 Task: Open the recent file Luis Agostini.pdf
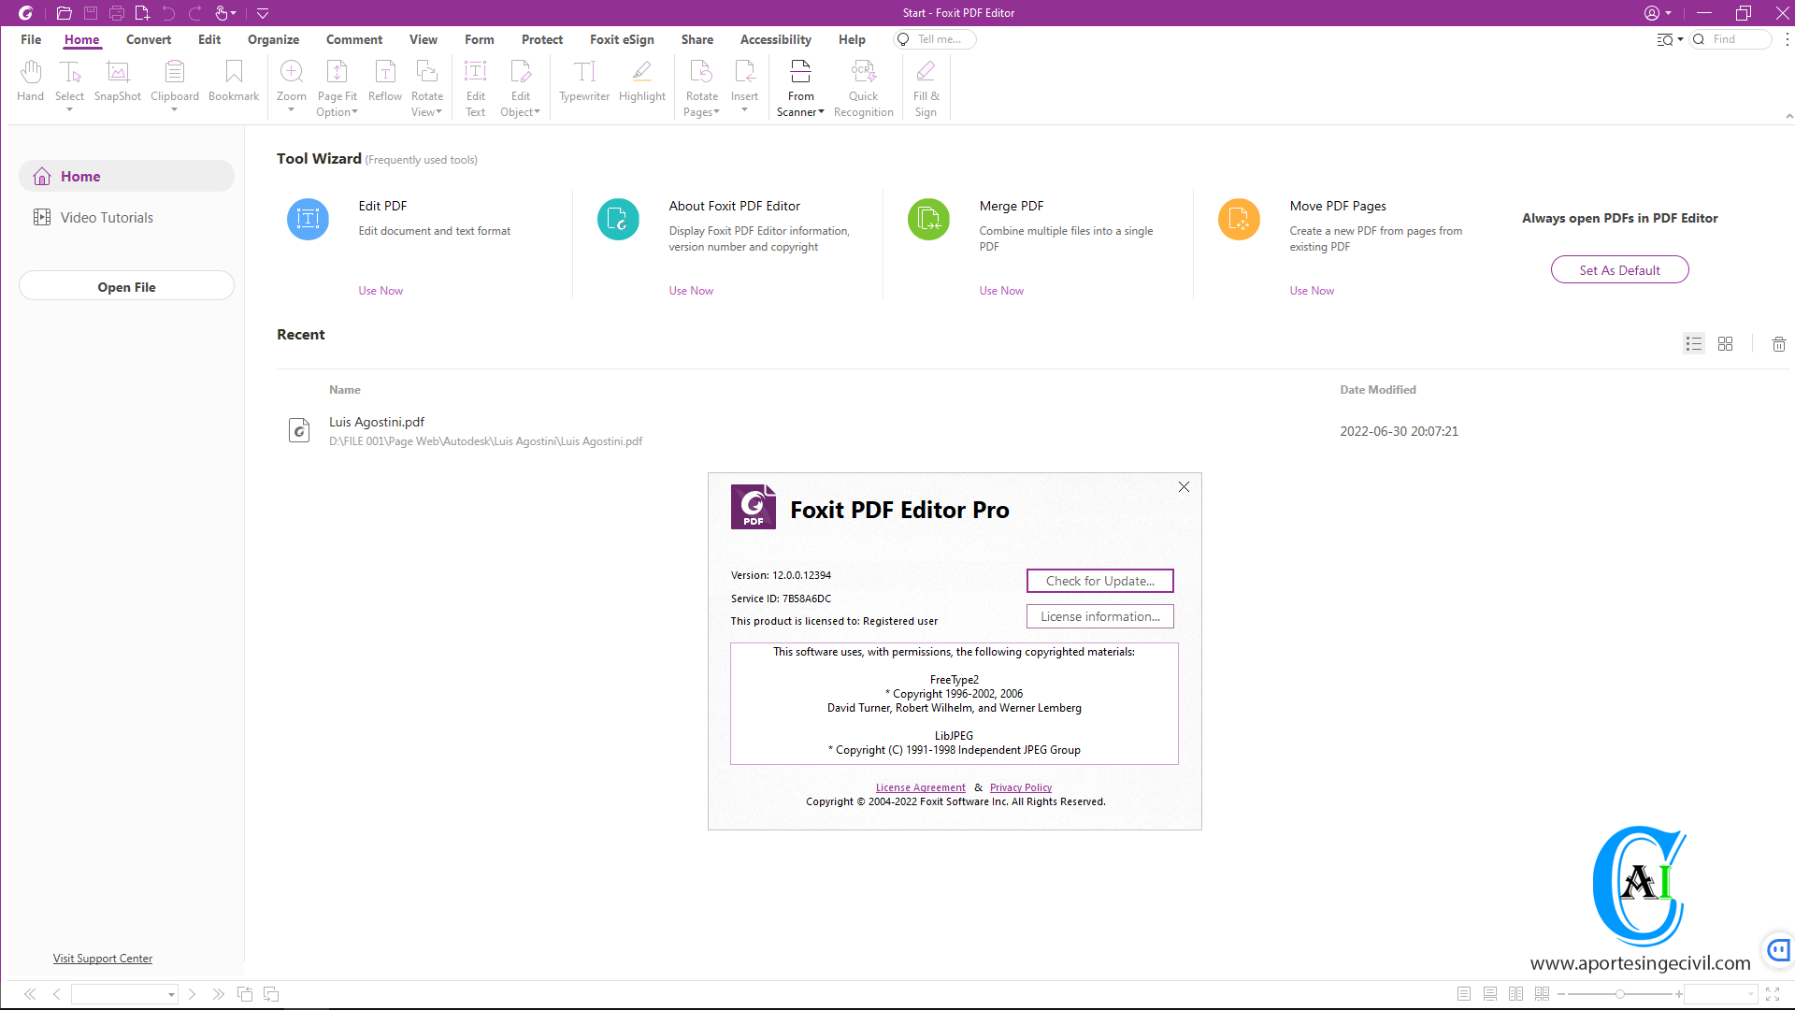click(376, 422)
